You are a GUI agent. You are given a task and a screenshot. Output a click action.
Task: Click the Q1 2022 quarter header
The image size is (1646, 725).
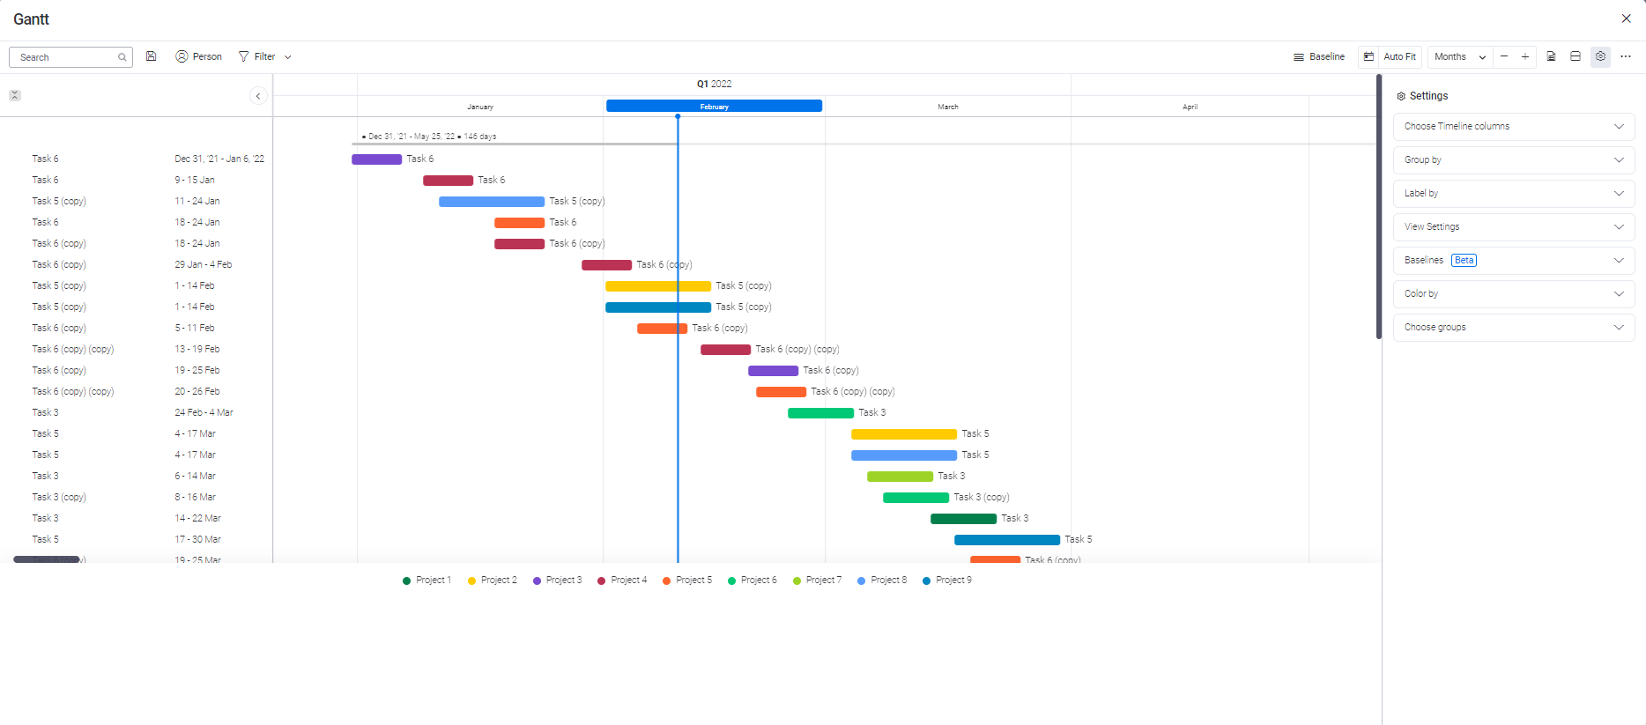click(715, 84)
